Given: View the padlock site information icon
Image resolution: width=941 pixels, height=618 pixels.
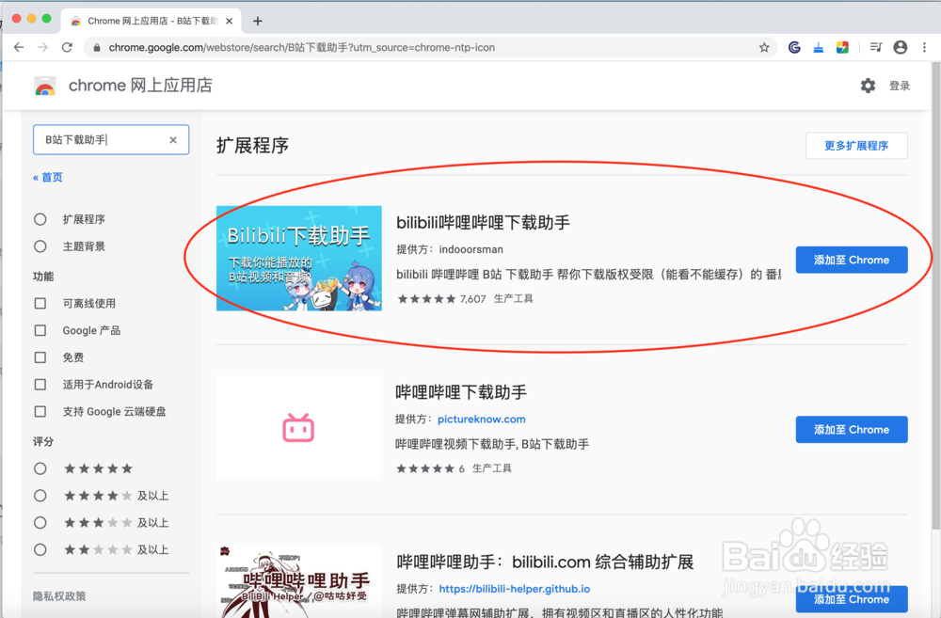Looking at the screenshot, I should 97,47.
